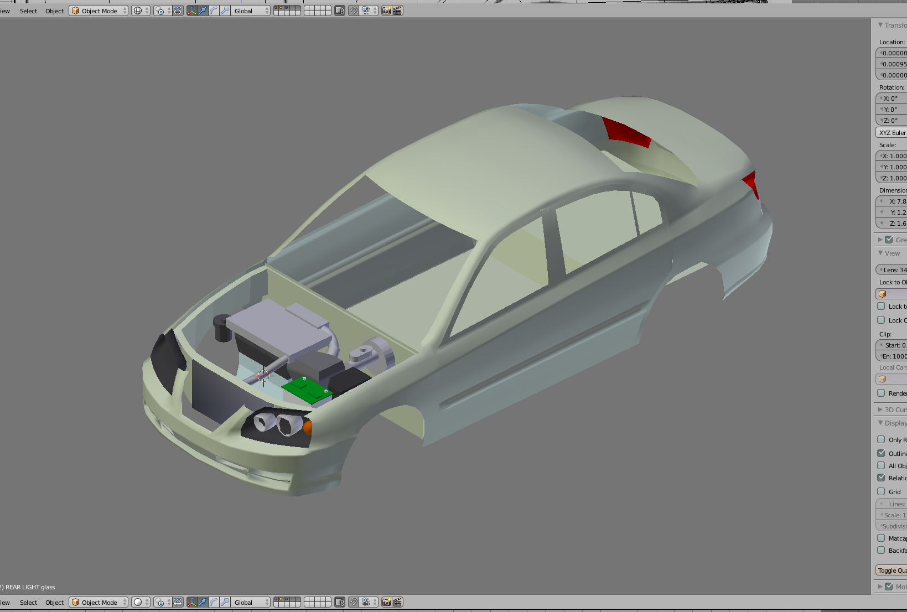The height and width of the screenshot is (612, 907).
Task: Select the scale manipulator icon in bottom header
Action: click(x=225, y=602)
